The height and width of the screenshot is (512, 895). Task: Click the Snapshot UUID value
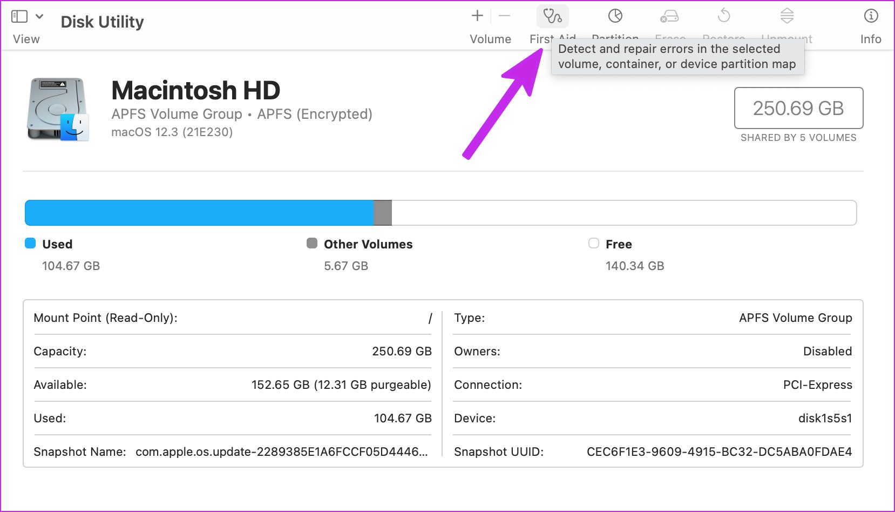(x=720, y=452)
